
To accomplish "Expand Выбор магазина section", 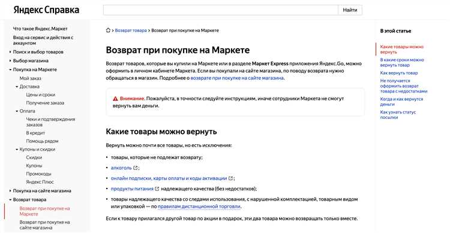I will (10, 61).
